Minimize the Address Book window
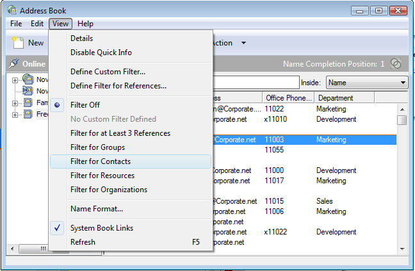The width and height of the screenshot is (415, 271). click(x=359, y=11)
